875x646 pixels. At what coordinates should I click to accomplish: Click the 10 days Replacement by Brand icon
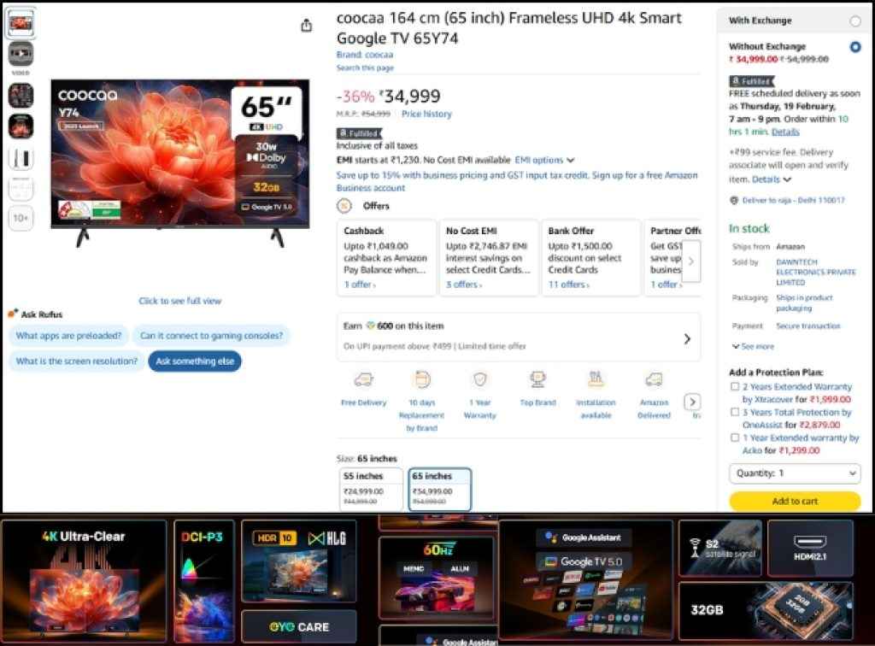pyautogui.click(x=420, y=379)
